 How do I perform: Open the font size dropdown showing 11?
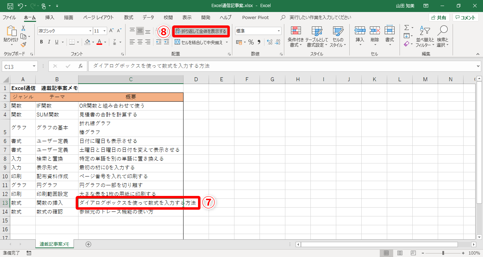(105, 31)
